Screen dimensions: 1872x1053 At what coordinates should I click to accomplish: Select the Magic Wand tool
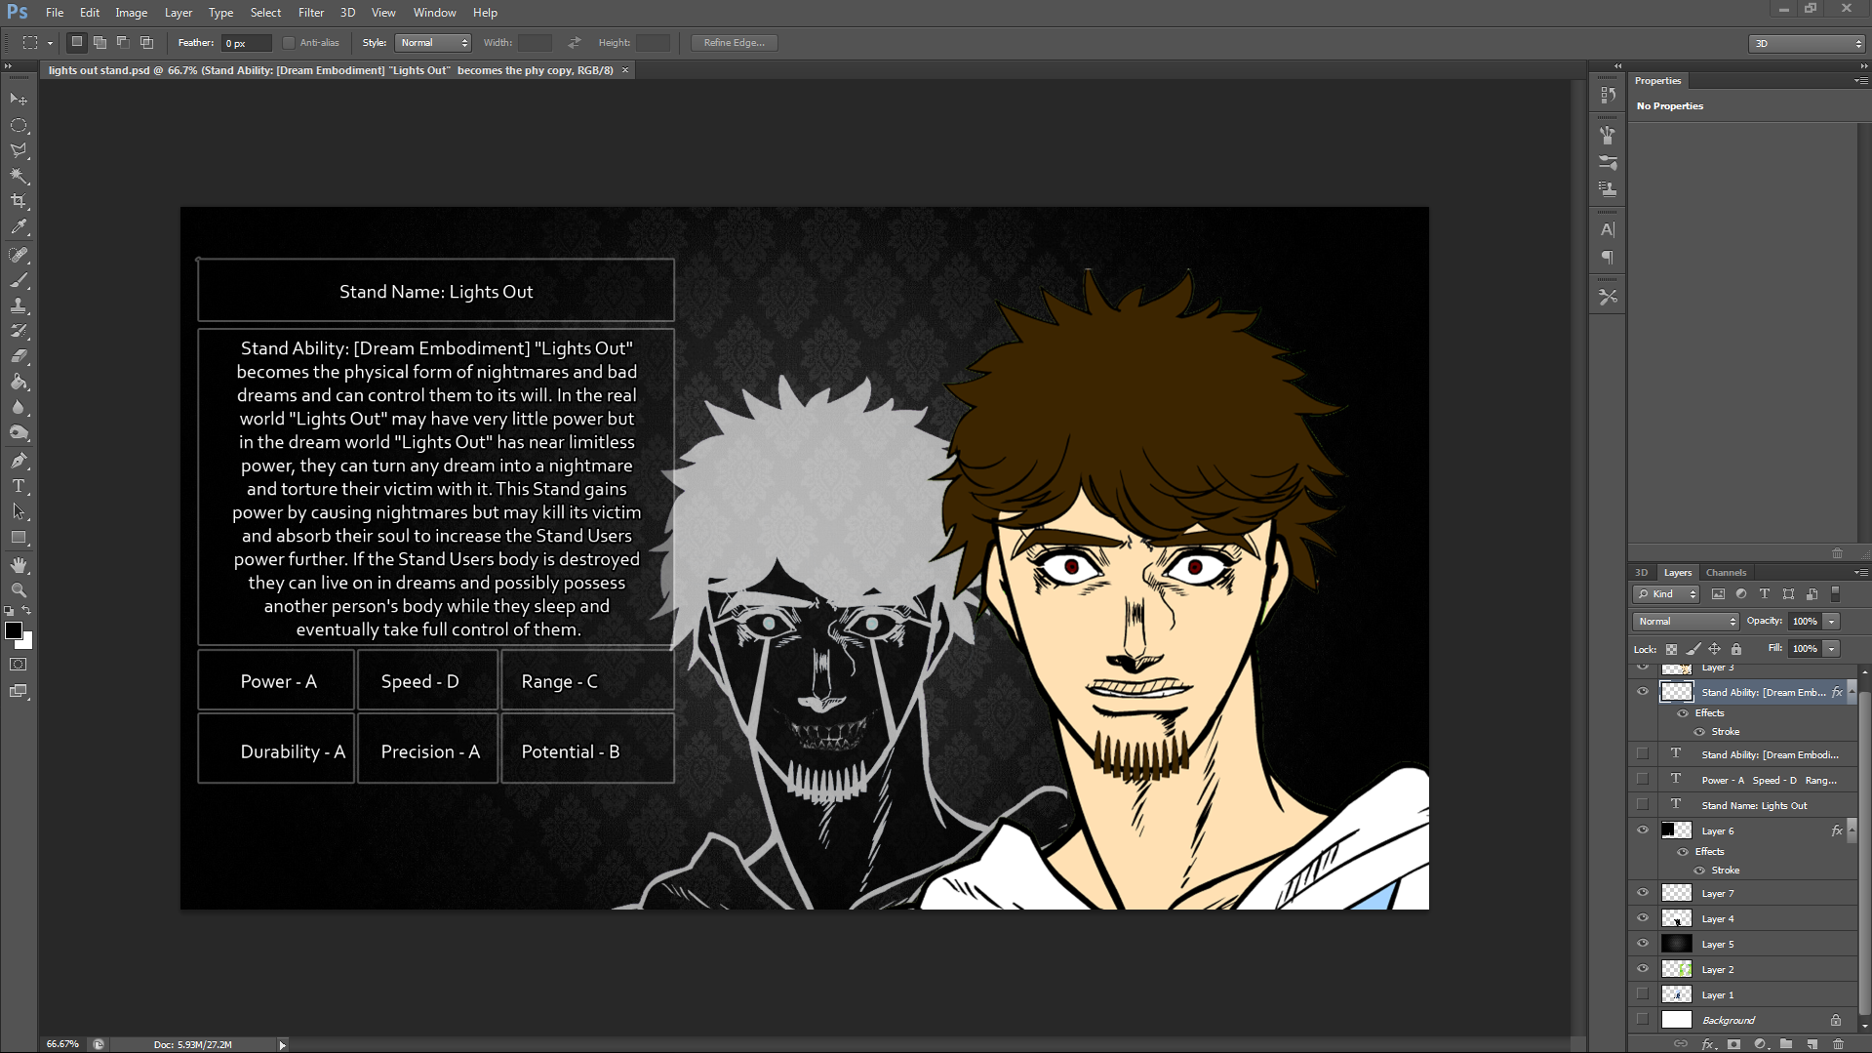pos(19,176)
